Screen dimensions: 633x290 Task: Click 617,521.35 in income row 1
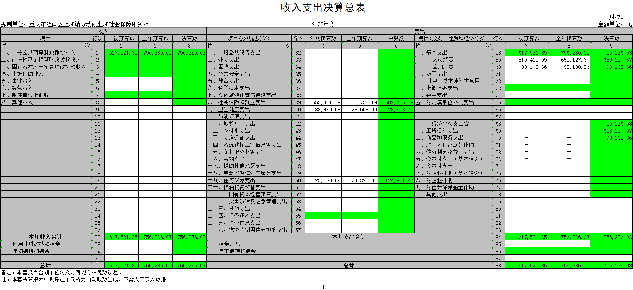click(122, 53)
